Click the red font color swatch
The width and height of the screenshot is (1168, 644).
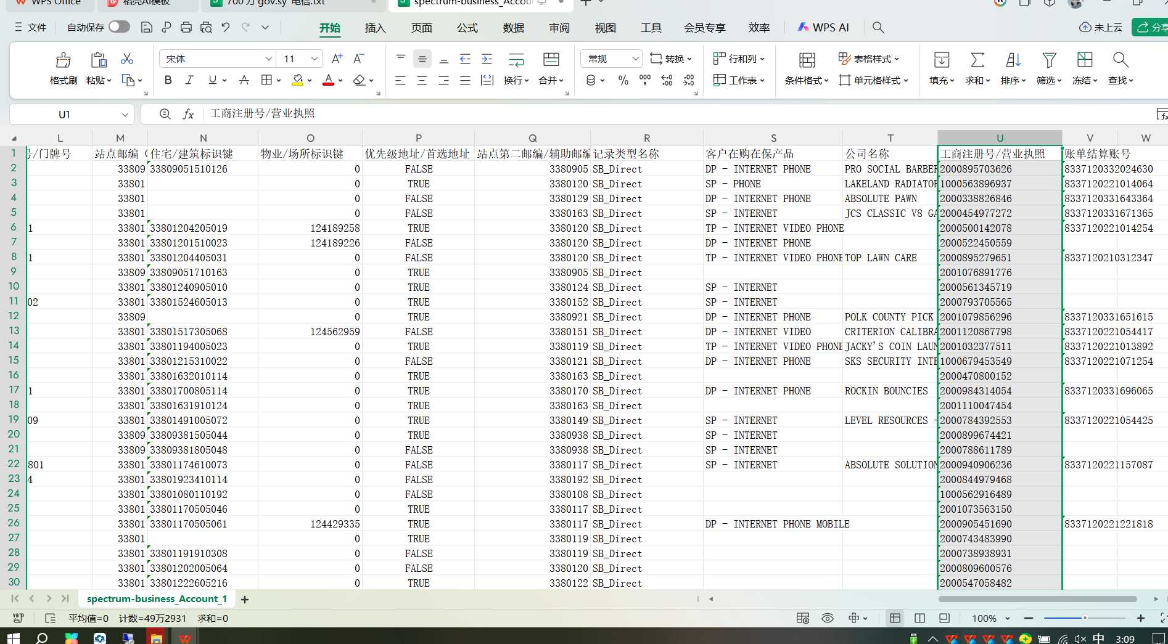[328, 80]
